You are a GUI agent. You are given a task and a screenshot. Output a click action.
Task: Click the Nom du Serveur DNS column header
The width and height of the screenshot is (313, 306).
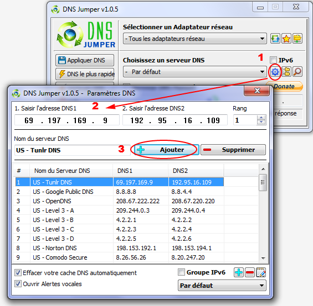(71, 171)
